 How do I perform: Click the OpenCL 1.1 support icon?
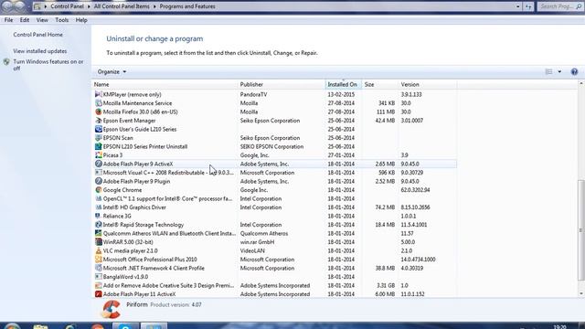(x=98, y=199)
